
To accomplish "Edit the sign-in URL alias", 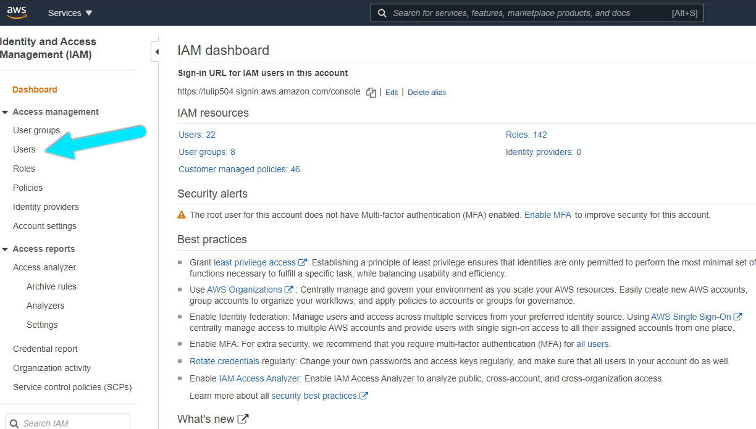I will [392, 92].
